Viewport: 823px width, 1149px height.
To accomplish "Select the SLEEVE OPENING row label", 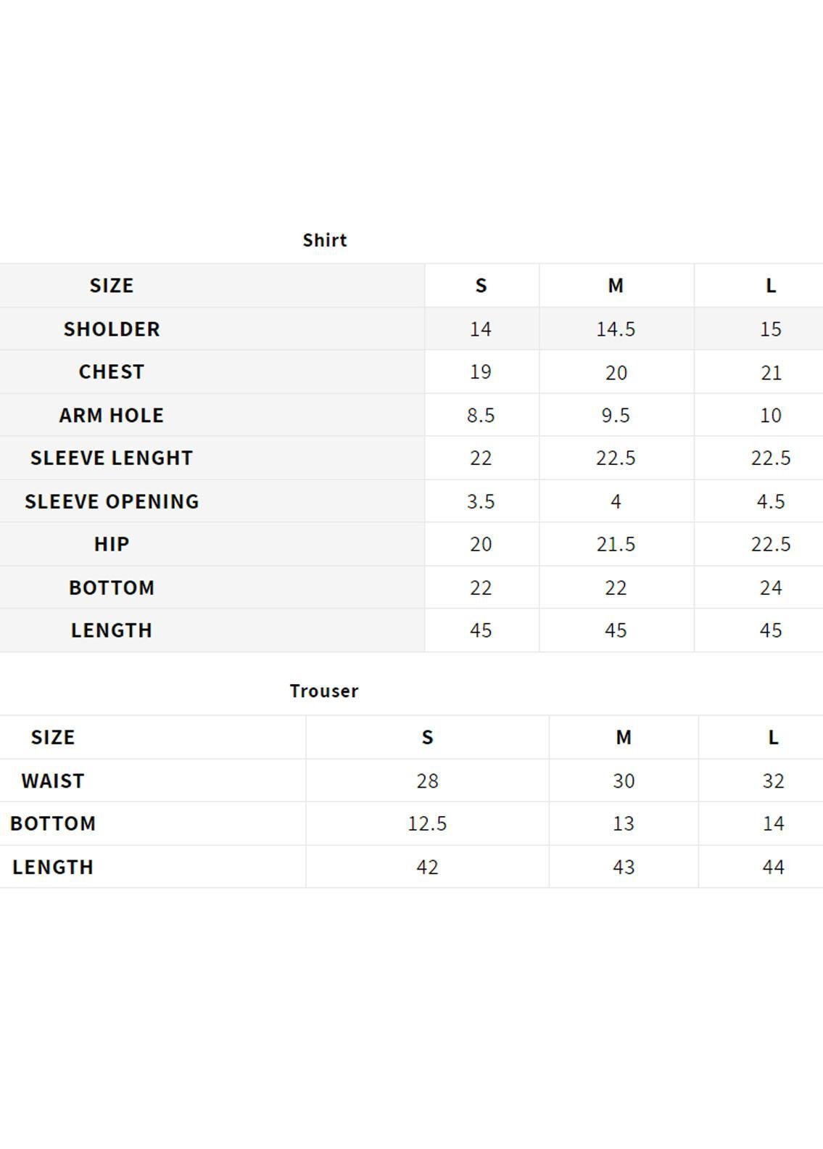I will 112,501.
